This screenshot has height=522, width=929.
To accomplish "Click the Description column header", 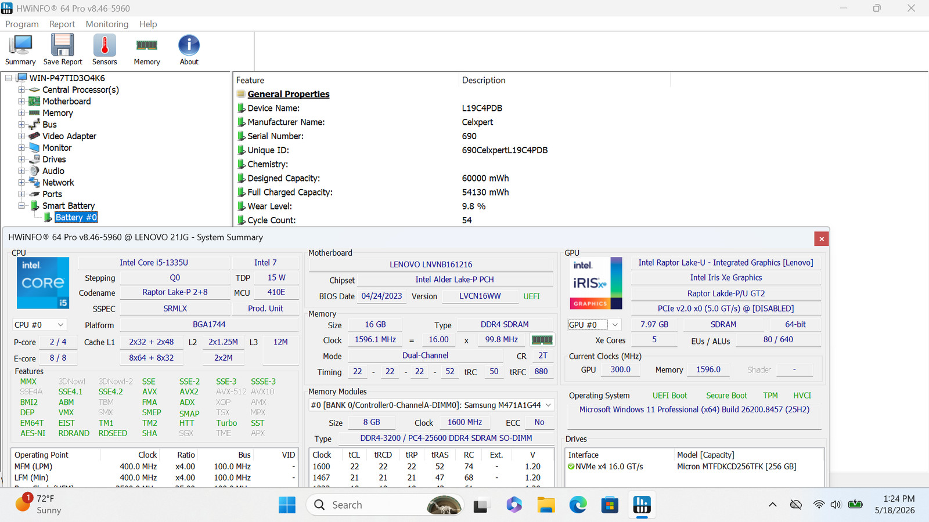I will point(564,80).
